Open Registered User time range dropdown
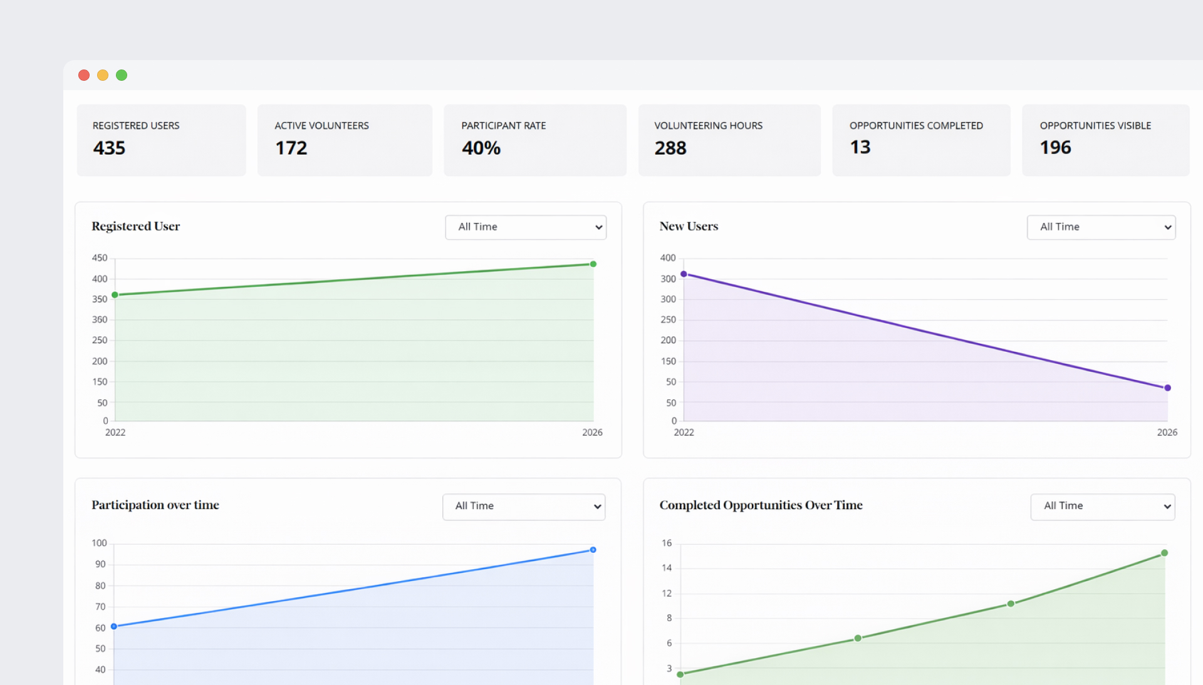Screen dimensions: 1203x685 point(525,227)
